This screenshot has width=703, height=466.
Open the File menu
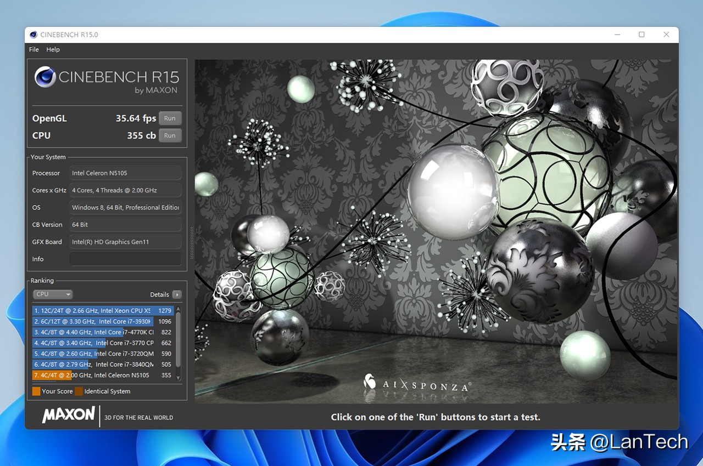pyautogui.click(x=34, y=49)
